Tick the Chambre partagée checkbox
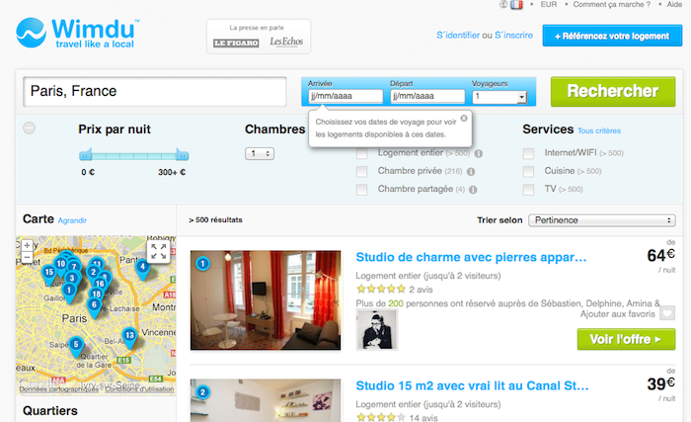 pyautogui.click(x=362, y=190)
